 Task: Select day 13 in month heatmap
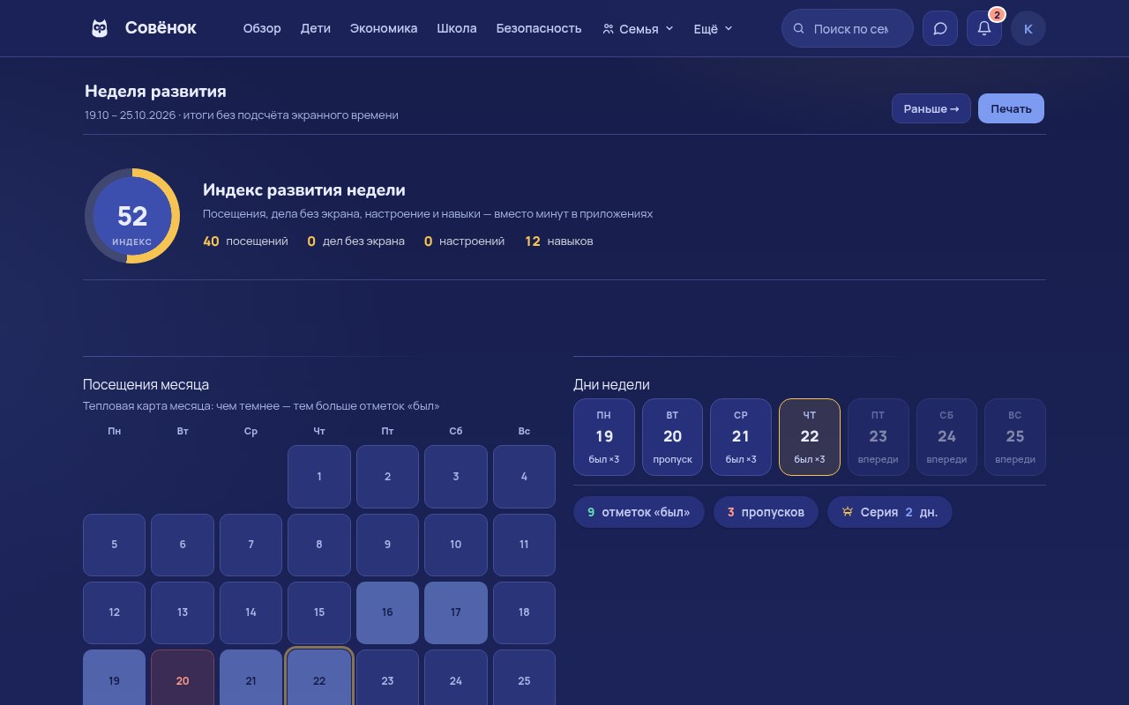(x=183, y=612)
